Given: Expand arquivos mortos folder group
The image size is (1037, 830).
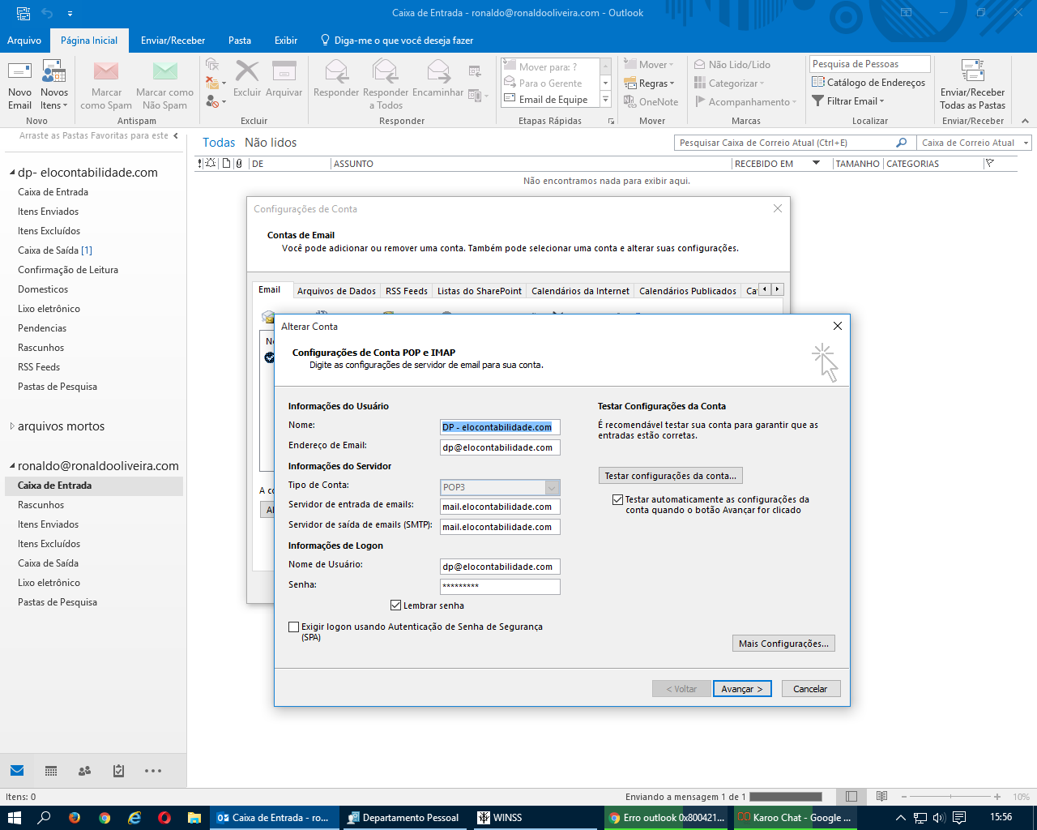Looking at the screenshot, I should pyautogui.click(x=12, y=426).
